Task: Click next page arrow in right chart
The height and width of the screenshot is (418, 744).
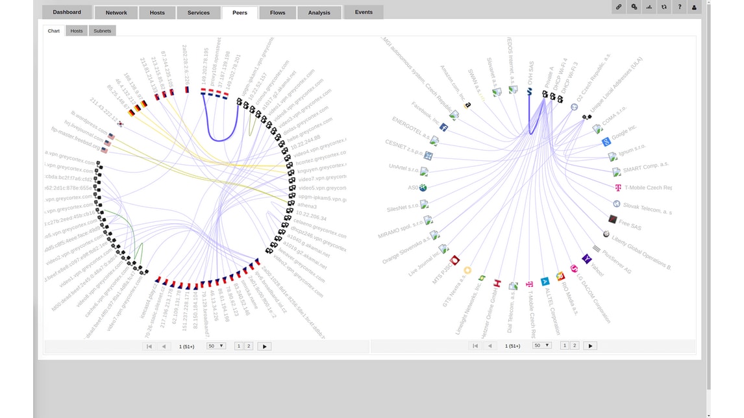Action: click(590, 346)
